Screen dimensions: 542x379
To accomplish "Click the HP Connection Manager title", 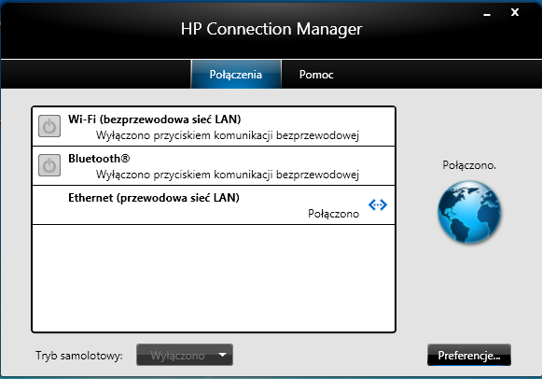I will [271, 29].
